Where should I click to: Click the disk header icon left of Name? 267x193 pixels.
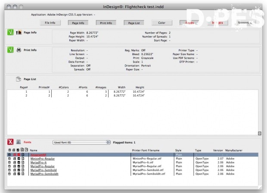(x=10, y=150)
